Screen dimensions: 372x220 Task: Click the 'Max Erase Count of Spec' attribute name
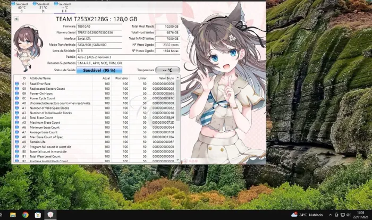click(46, 137)
